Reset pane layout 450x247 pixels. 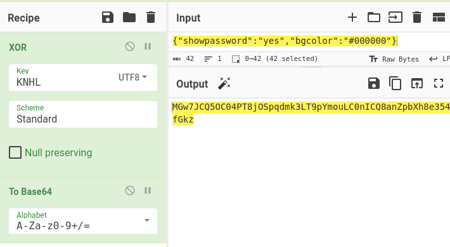(439, 17)
